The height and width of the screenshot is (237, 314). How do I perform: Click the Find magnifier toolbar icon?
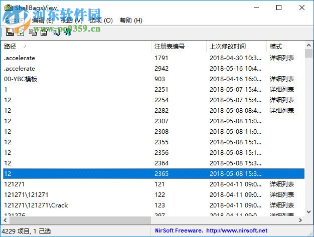pyautogui.click(x=56, y=32)
